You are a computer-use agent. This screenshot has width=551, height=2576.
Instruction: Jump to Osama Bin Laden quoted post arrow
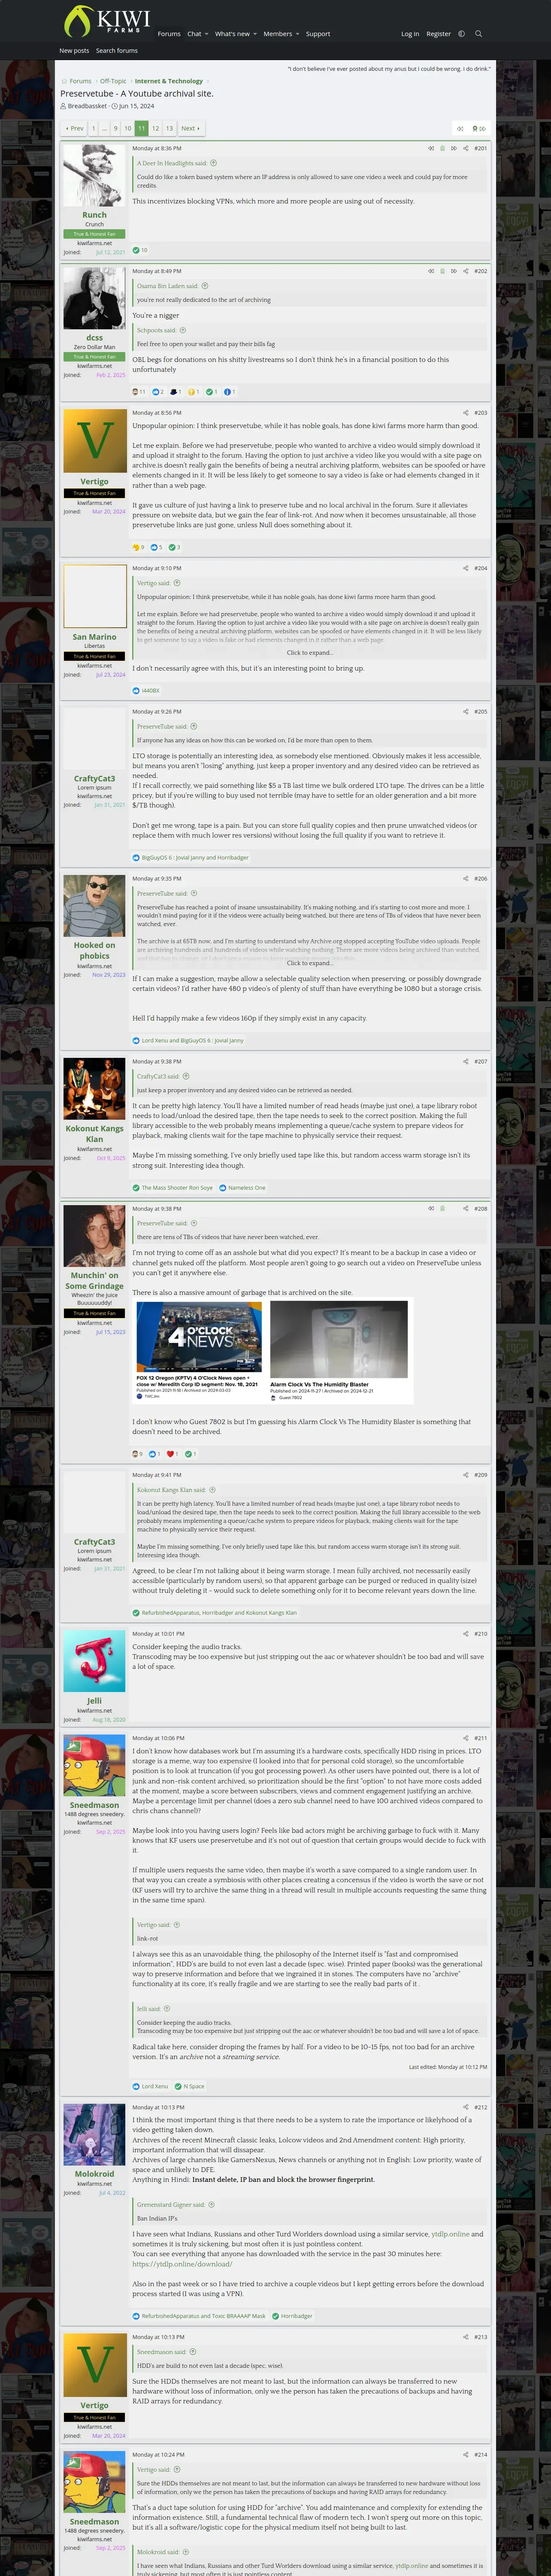(205, 286)
